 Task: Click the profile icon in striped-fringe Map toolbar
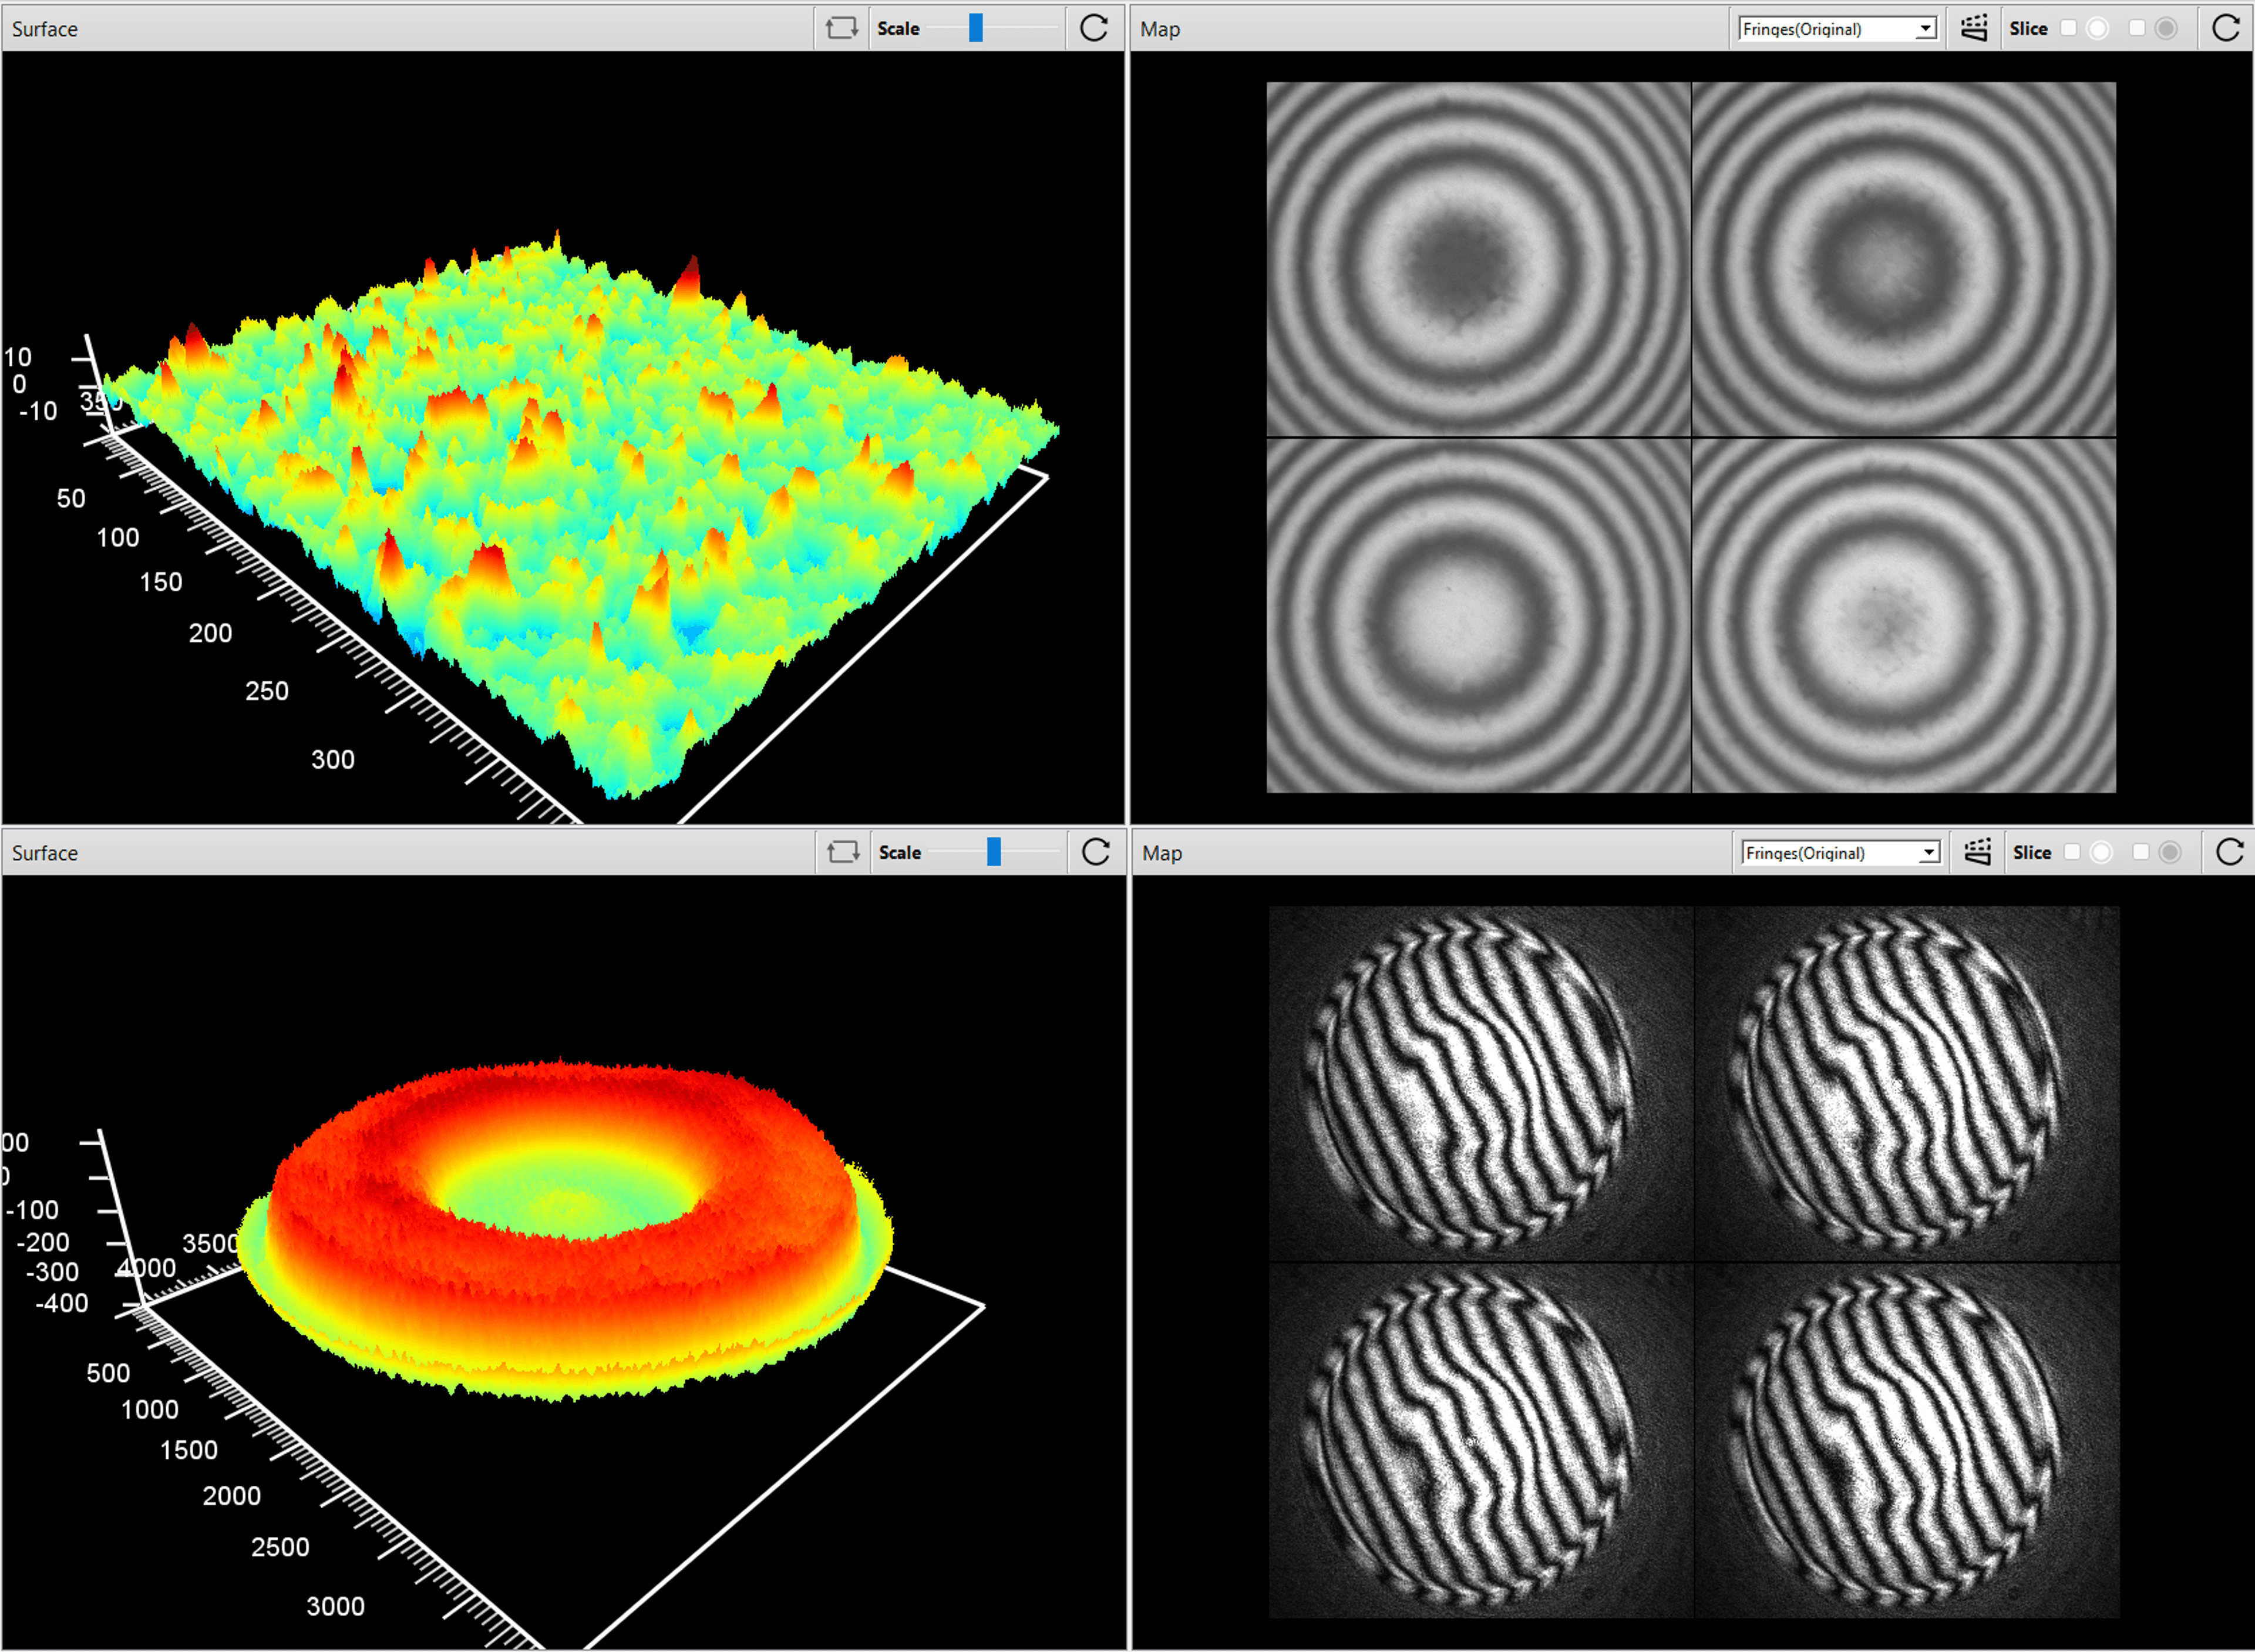(x=1977, y=852)
